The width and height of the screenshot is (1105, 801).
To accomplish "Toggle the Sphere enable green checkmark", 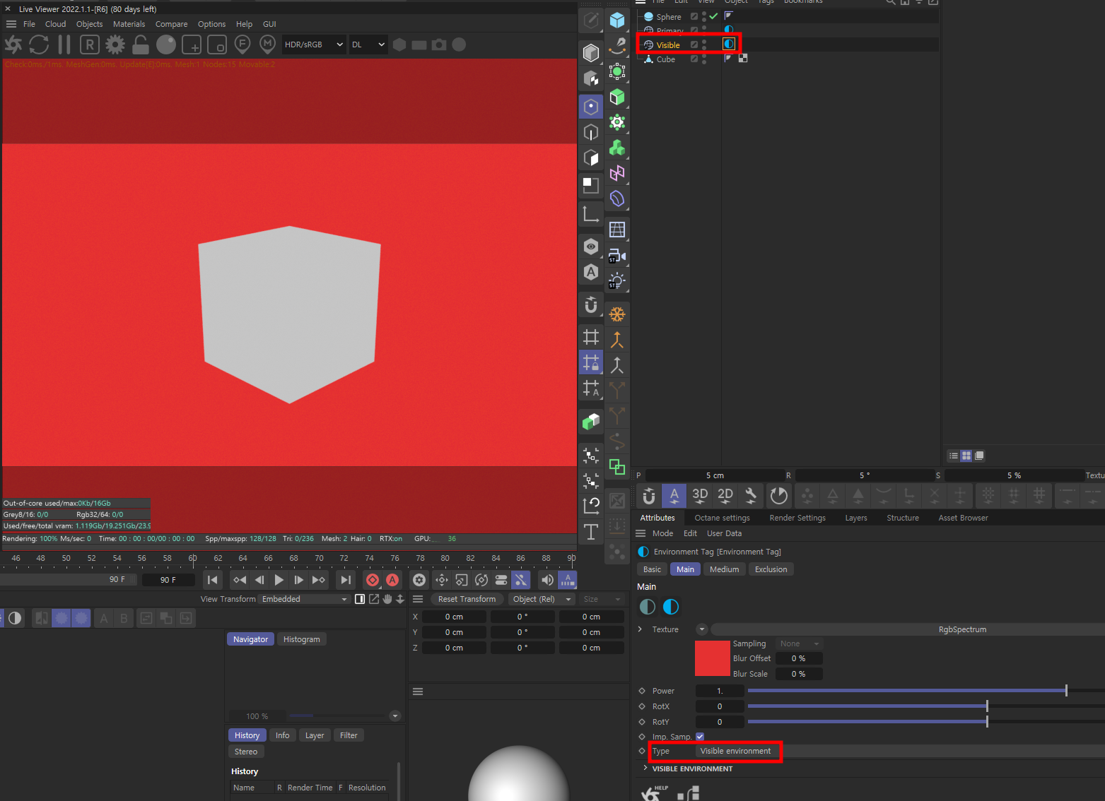I will click(713, 16).
